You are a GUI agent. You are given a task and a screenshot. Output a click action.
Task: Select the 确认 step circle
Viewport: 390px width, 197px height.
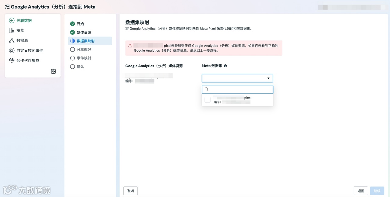(73, 66)
